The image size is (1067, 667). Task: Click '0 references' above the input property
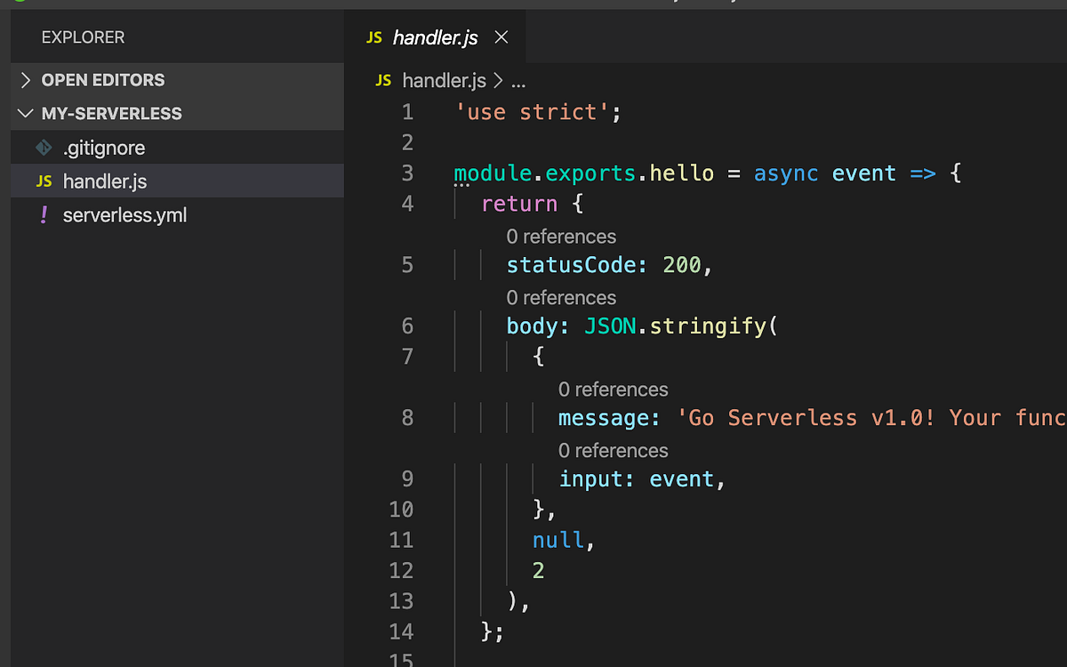coord(613,450)
